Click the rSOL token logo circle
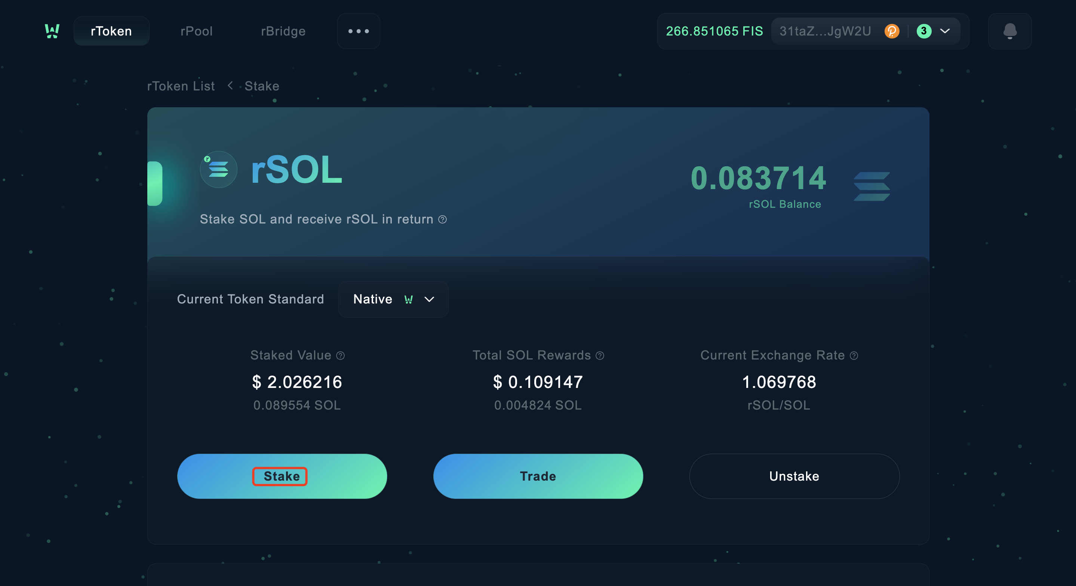The height and width of the screenshot is (586, 1076). 218,170
